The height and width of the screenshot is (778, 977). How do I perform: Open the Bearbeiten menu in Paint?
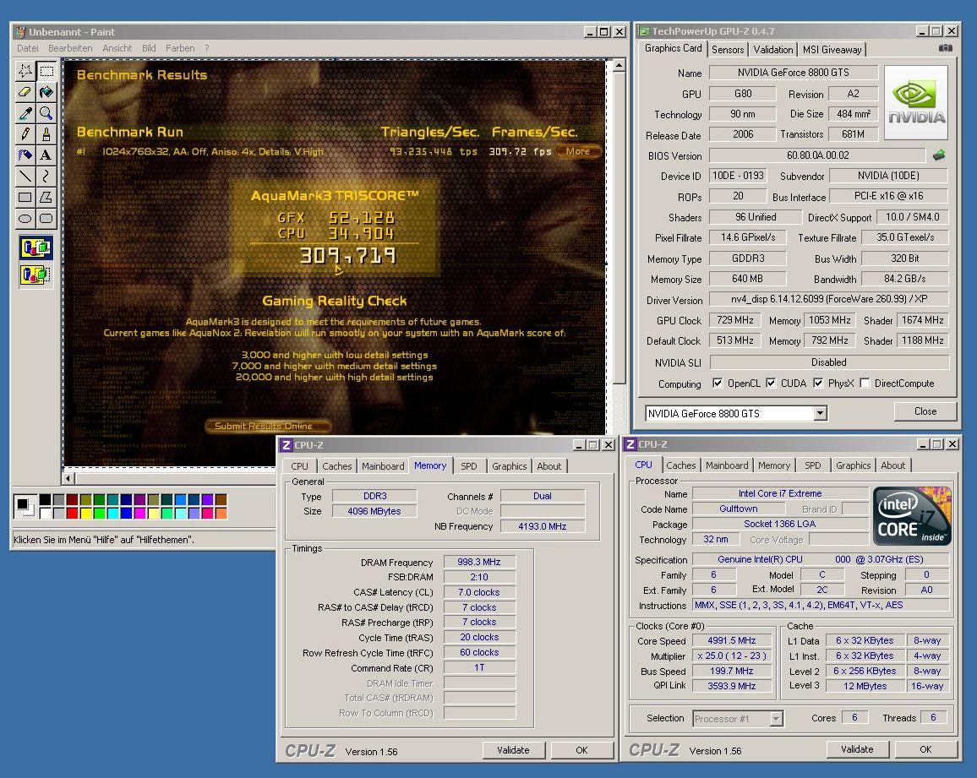coord(70,48)
